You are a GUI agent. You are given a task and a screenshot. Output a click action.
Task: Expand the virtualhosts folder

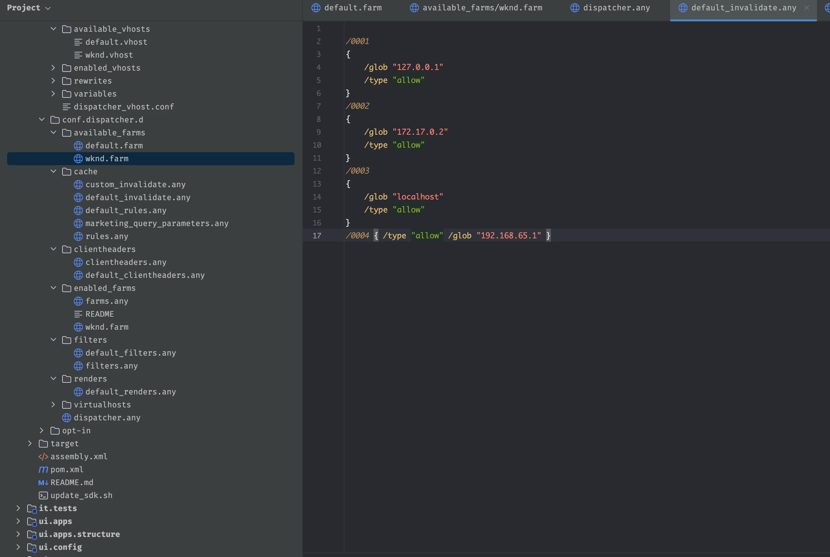pyautogui.click(x=53, y=404)
